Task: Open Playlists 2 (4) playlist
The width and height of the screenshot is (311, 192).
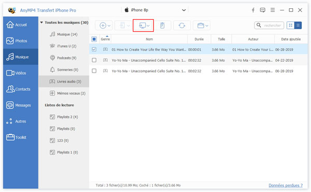Action: 64,117
